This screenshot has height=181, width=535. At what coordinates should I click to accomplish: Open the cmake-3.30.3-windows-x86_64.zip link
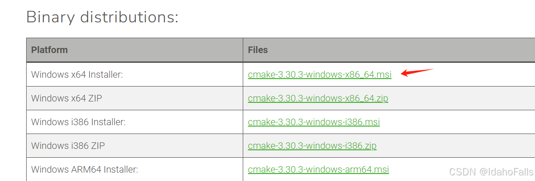(318, 98)
